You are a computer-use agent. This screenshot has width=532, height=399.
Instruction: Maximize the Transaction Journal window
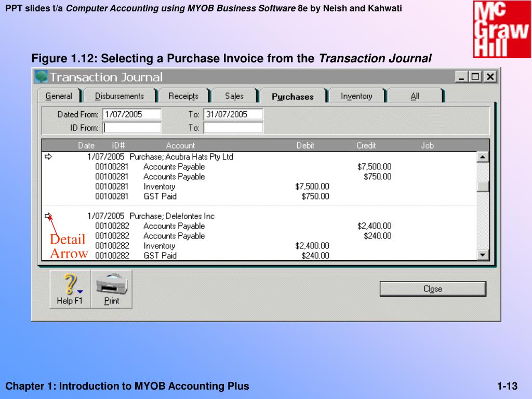click(x=475, y=77)
